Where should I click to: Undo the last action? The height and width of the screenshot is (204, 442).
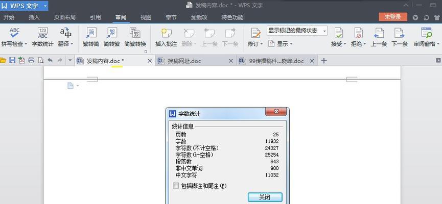tap(50, 60)
